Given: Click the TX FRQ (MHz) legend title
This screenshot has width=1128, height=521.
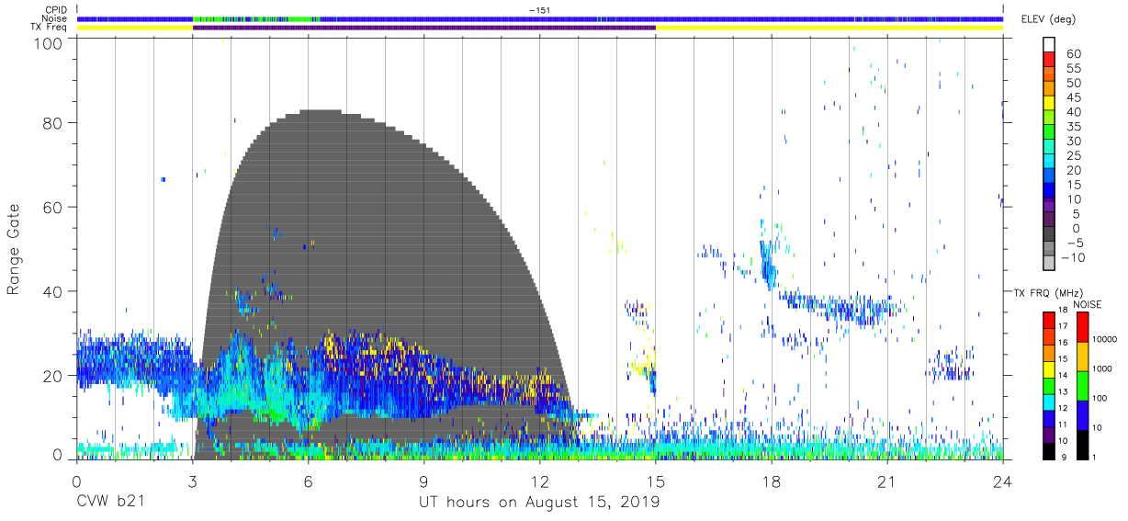Looking at the screenshot, I should (1046, 293).
